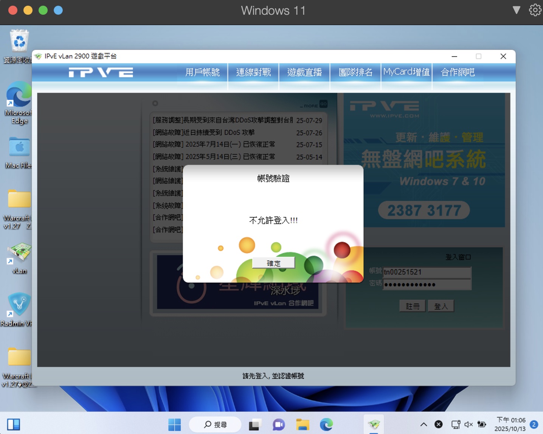Viewport: 543px width, 434px height.
Task: Open File Explorer from the taskbar
Action: (303, 425)
